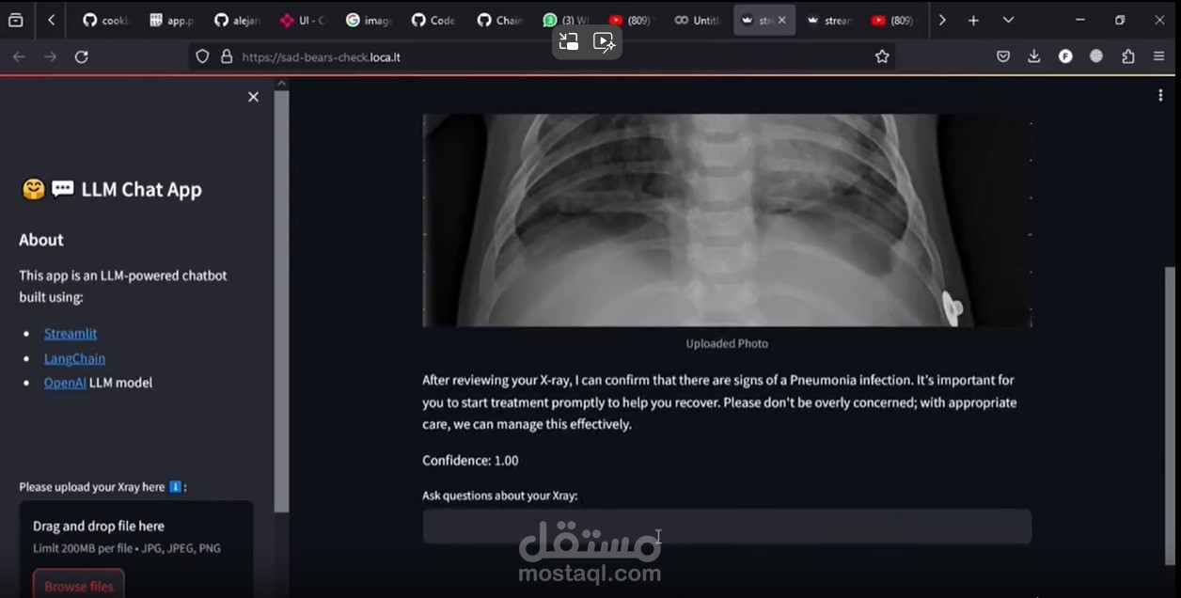Click the 'Uploaded Photo' caption
The width and height of the screenshot is (1181, 598).
(x=727, y=343)
